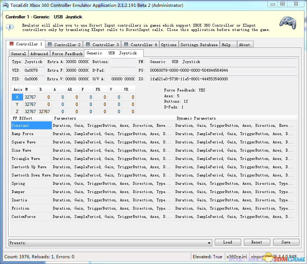The height and width of the screenshot is (264, 307).
Task: Click the AR column header
Action: click(72, 89)
